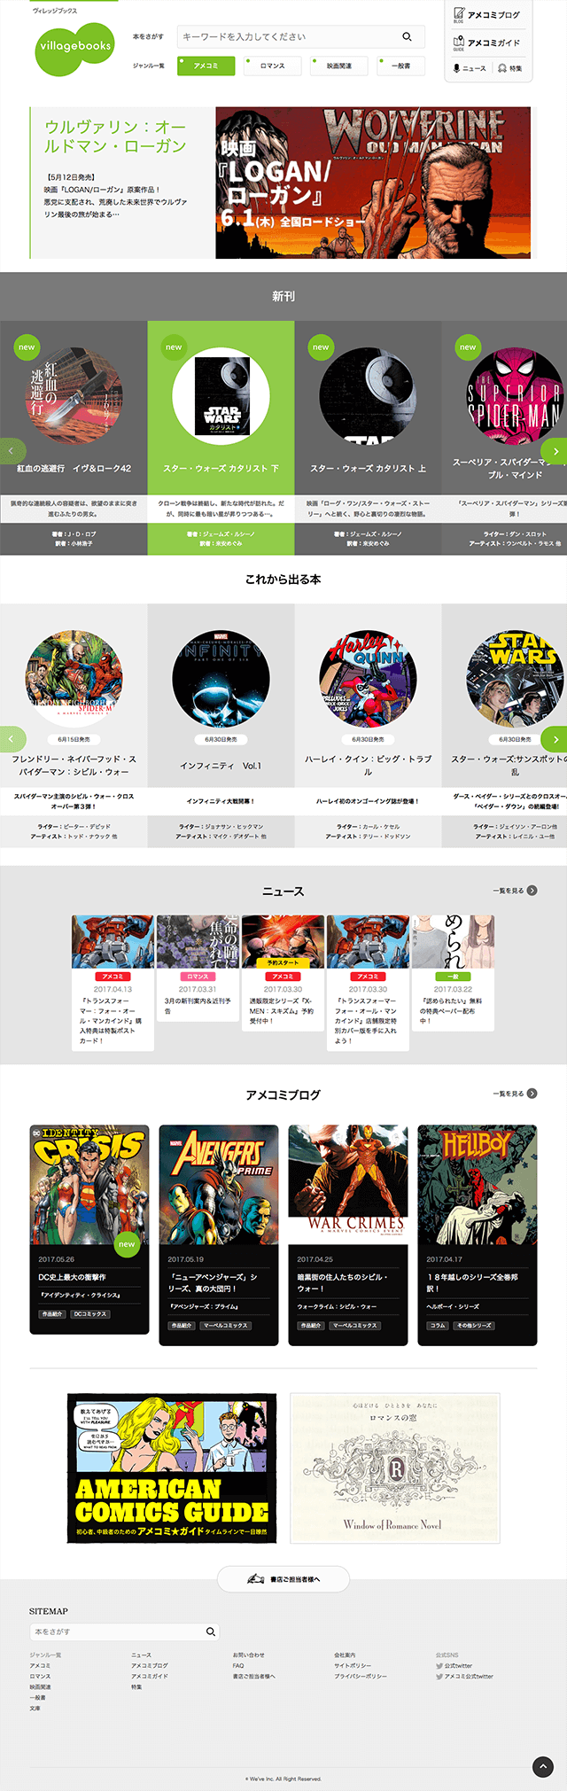Go back in これから出る本 carousel with left arrow
Image resolution: width=567 pixels, height=1791 pixels.
(x=12, y=738)
